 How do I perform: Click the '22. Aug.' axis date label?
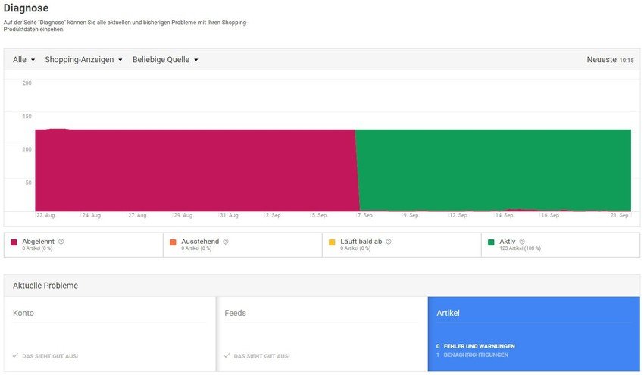[x=46, y=215]
